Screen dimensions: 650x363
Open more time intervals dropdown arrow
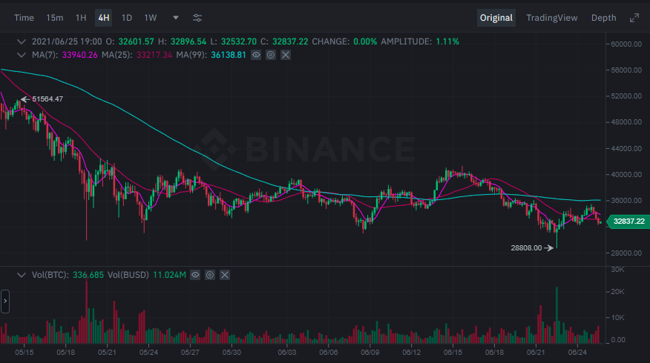(175, 18)
